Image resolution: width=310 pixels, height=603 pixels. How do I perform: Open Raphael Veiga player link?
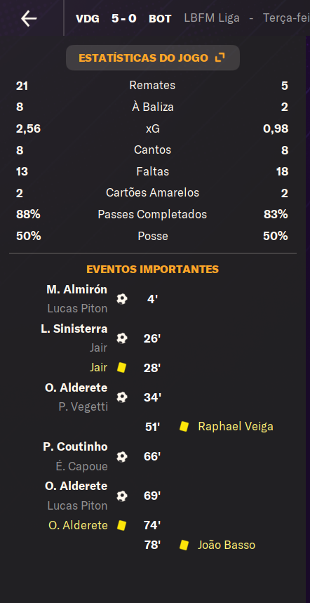[236, 427]
